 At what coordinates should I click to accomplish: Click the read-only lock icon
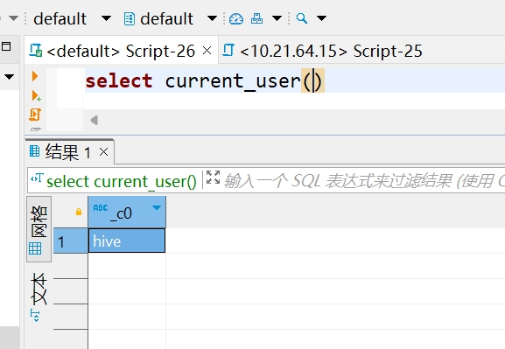tap(79, 212)
